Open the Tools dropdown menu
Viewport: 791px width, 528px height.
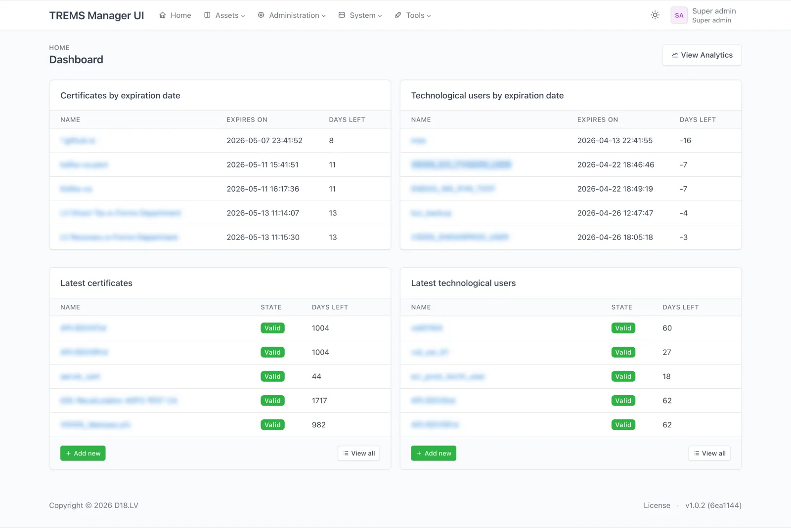[429, 15]
